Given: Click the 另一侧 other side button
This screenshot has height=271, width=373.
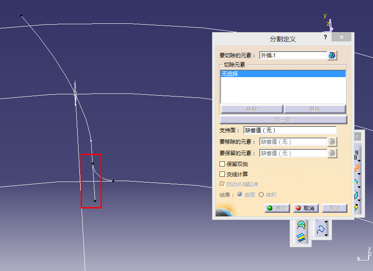Looking at the screenshot, I should click(x=283, y=119).
